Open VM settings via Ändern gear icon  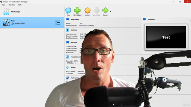(x=88, y=10)
